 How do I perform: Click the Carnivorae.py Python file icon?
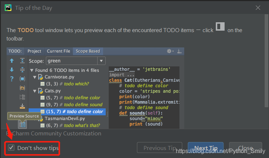41,77
